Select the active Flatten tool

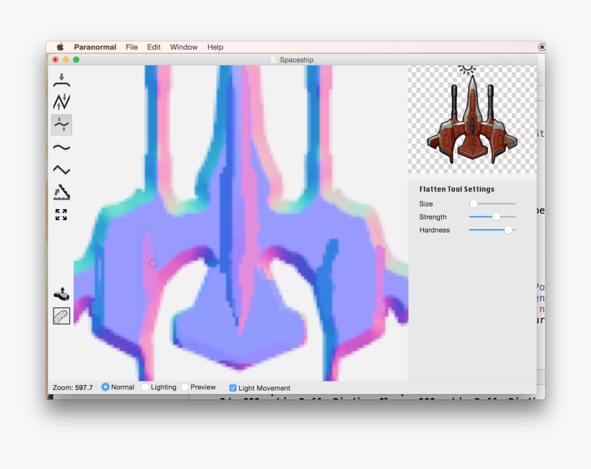pyautogui.click(x=61, y=124)
